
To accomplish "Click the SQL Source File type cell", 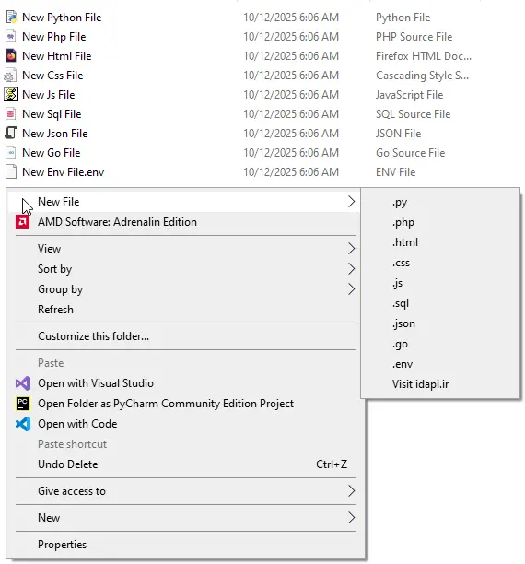I will pyautogui.click(x=414, y=114).
